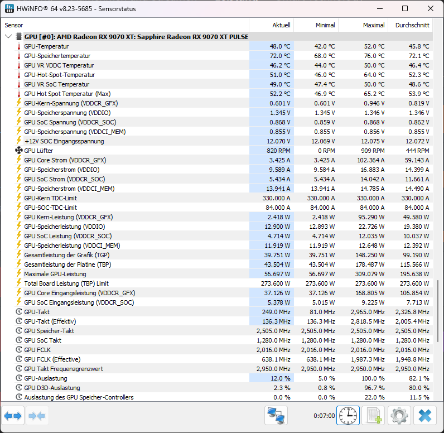The width and height of the screenshot is (444, 433).
Task: Open sensor settings gear button
Action: pyautogui.click(x=399, y=416)
